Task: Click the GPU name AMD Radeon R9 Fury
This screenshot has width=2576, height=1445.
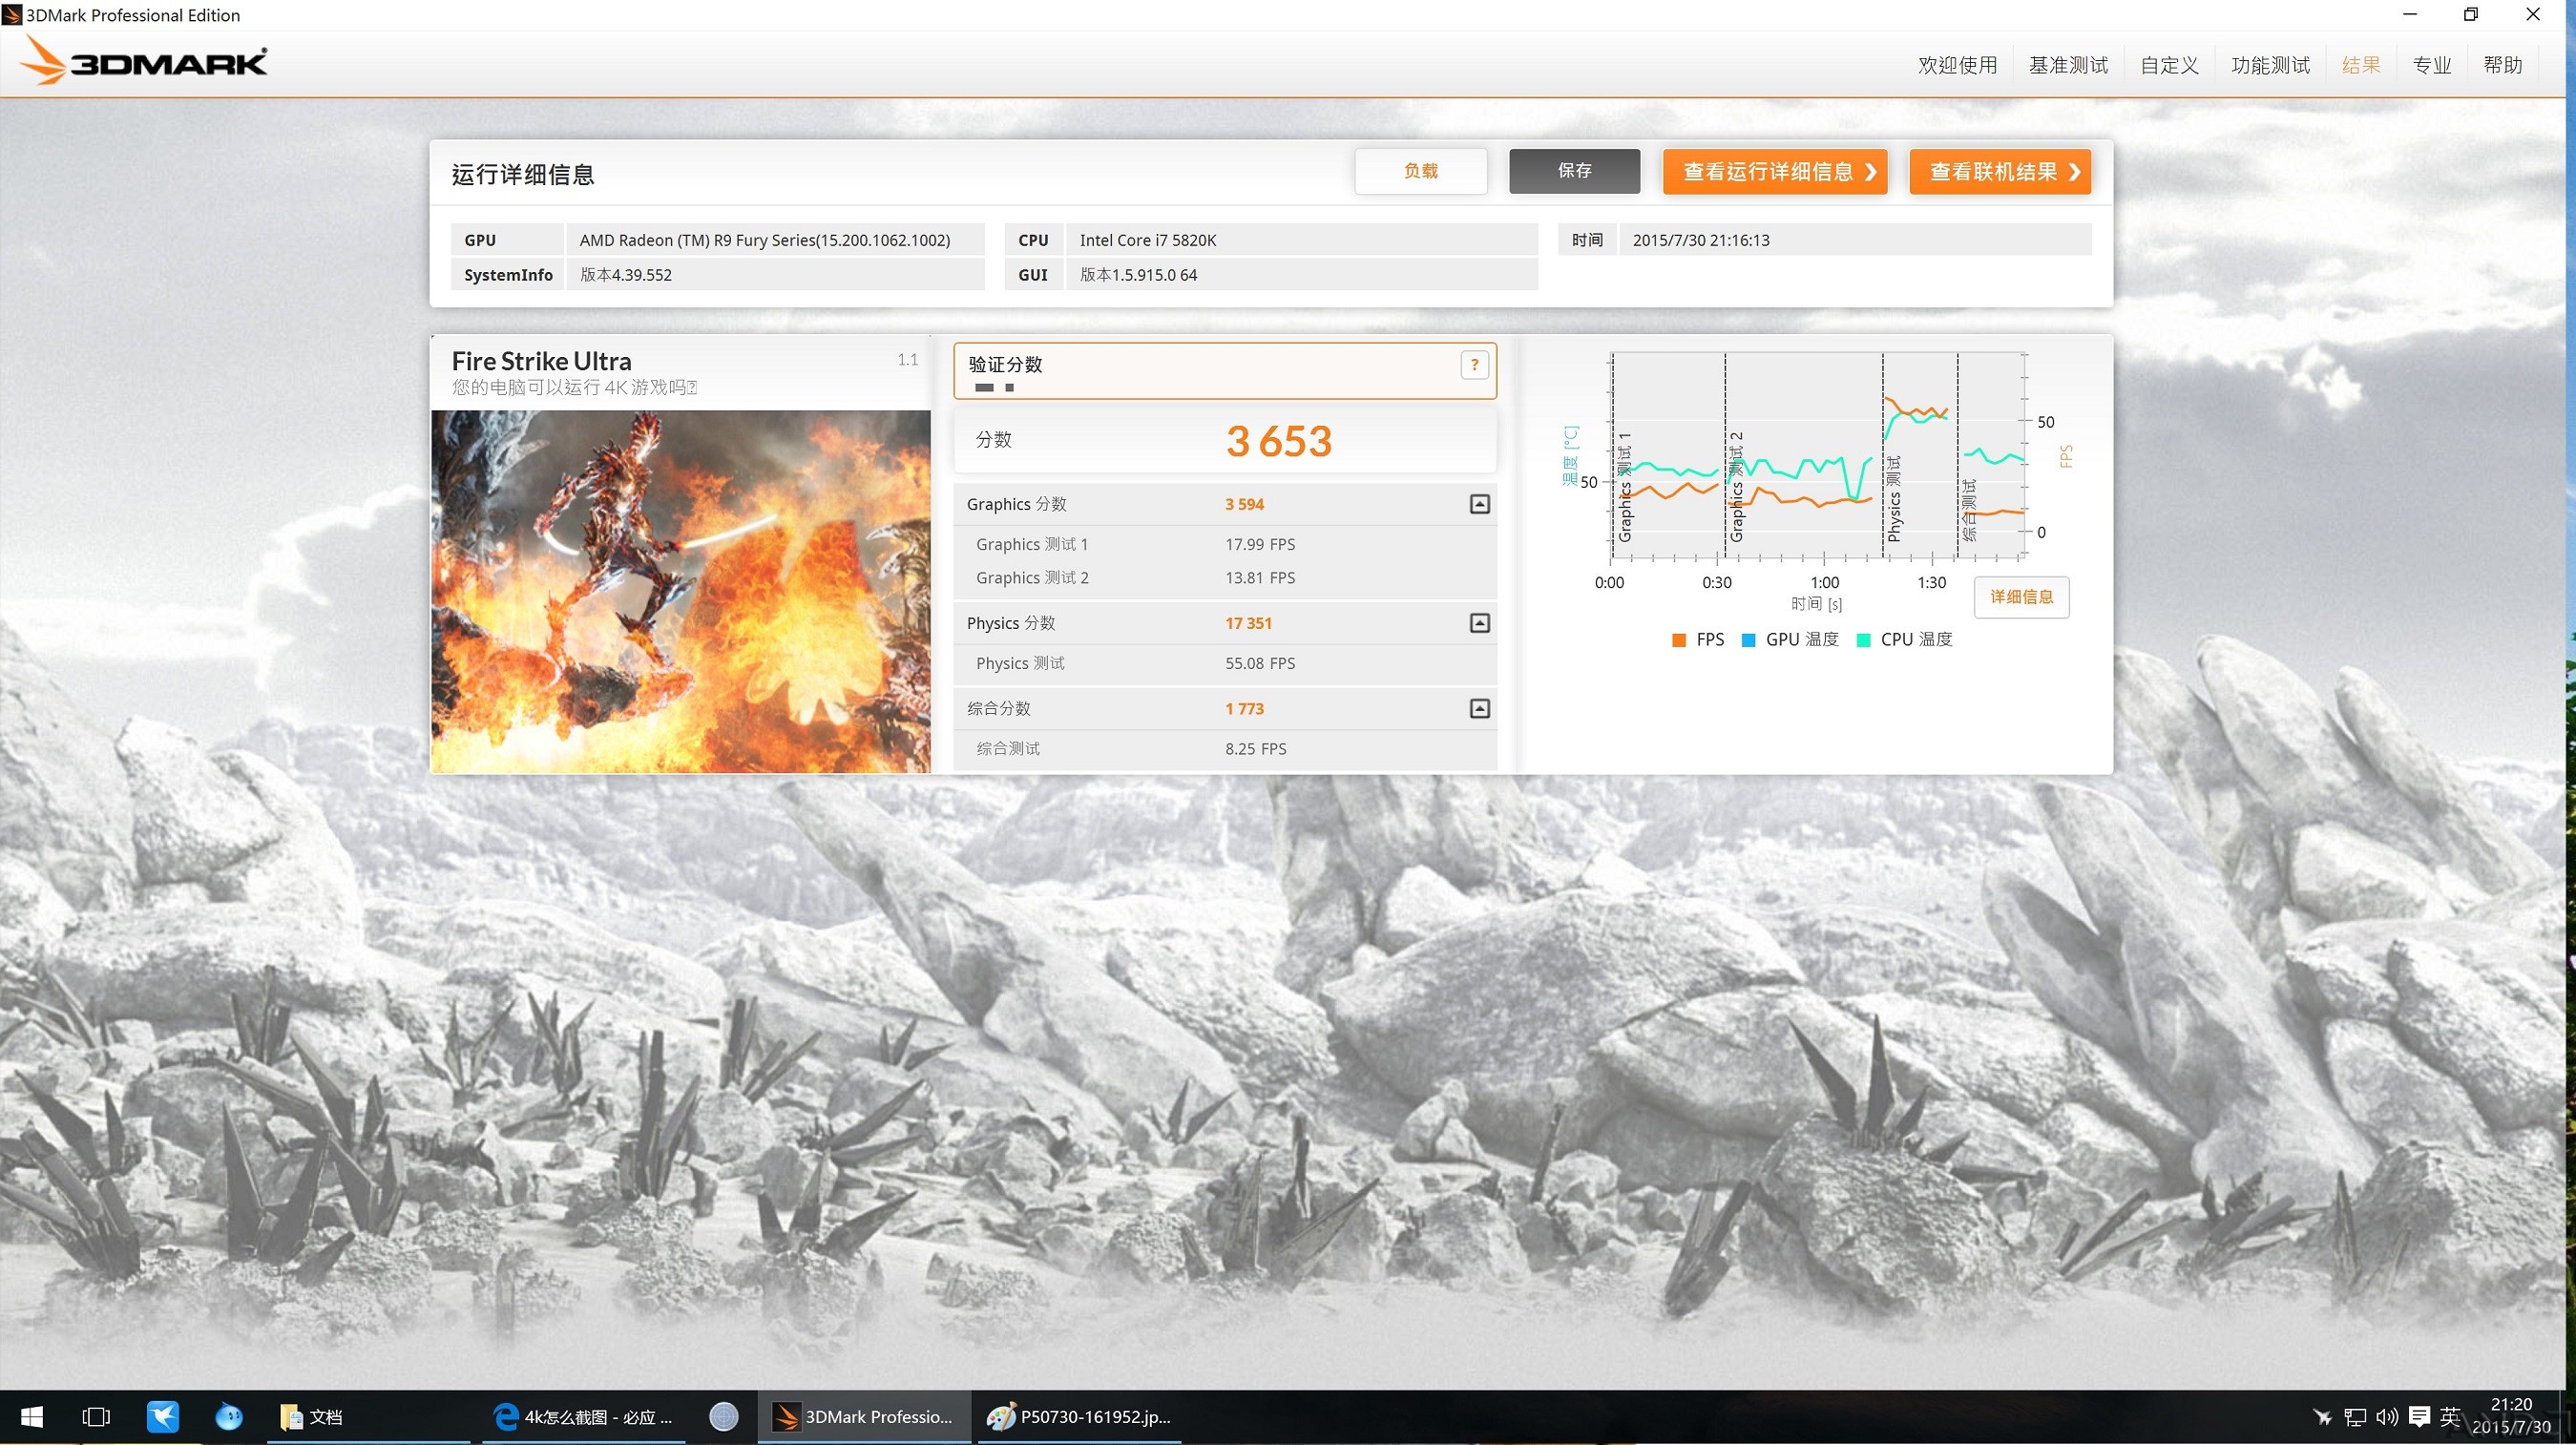Action: tap(764, 240)
